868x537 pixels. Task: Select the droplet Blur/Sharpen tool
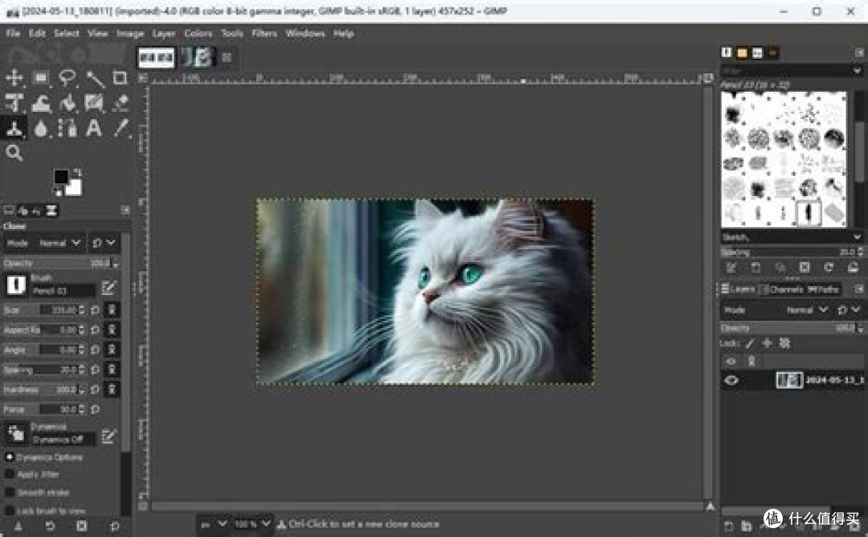pyautogui.click(x=41, y=129)
